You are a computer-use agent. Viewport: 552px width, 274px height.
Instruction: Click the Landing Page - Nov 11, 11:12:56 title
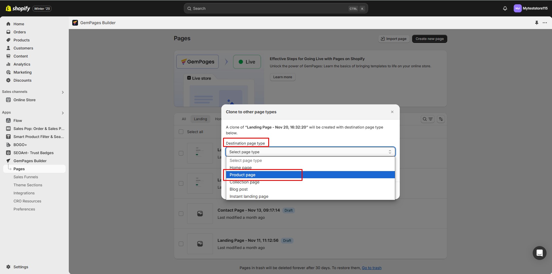pyautogui.click(x=248, y=240)
